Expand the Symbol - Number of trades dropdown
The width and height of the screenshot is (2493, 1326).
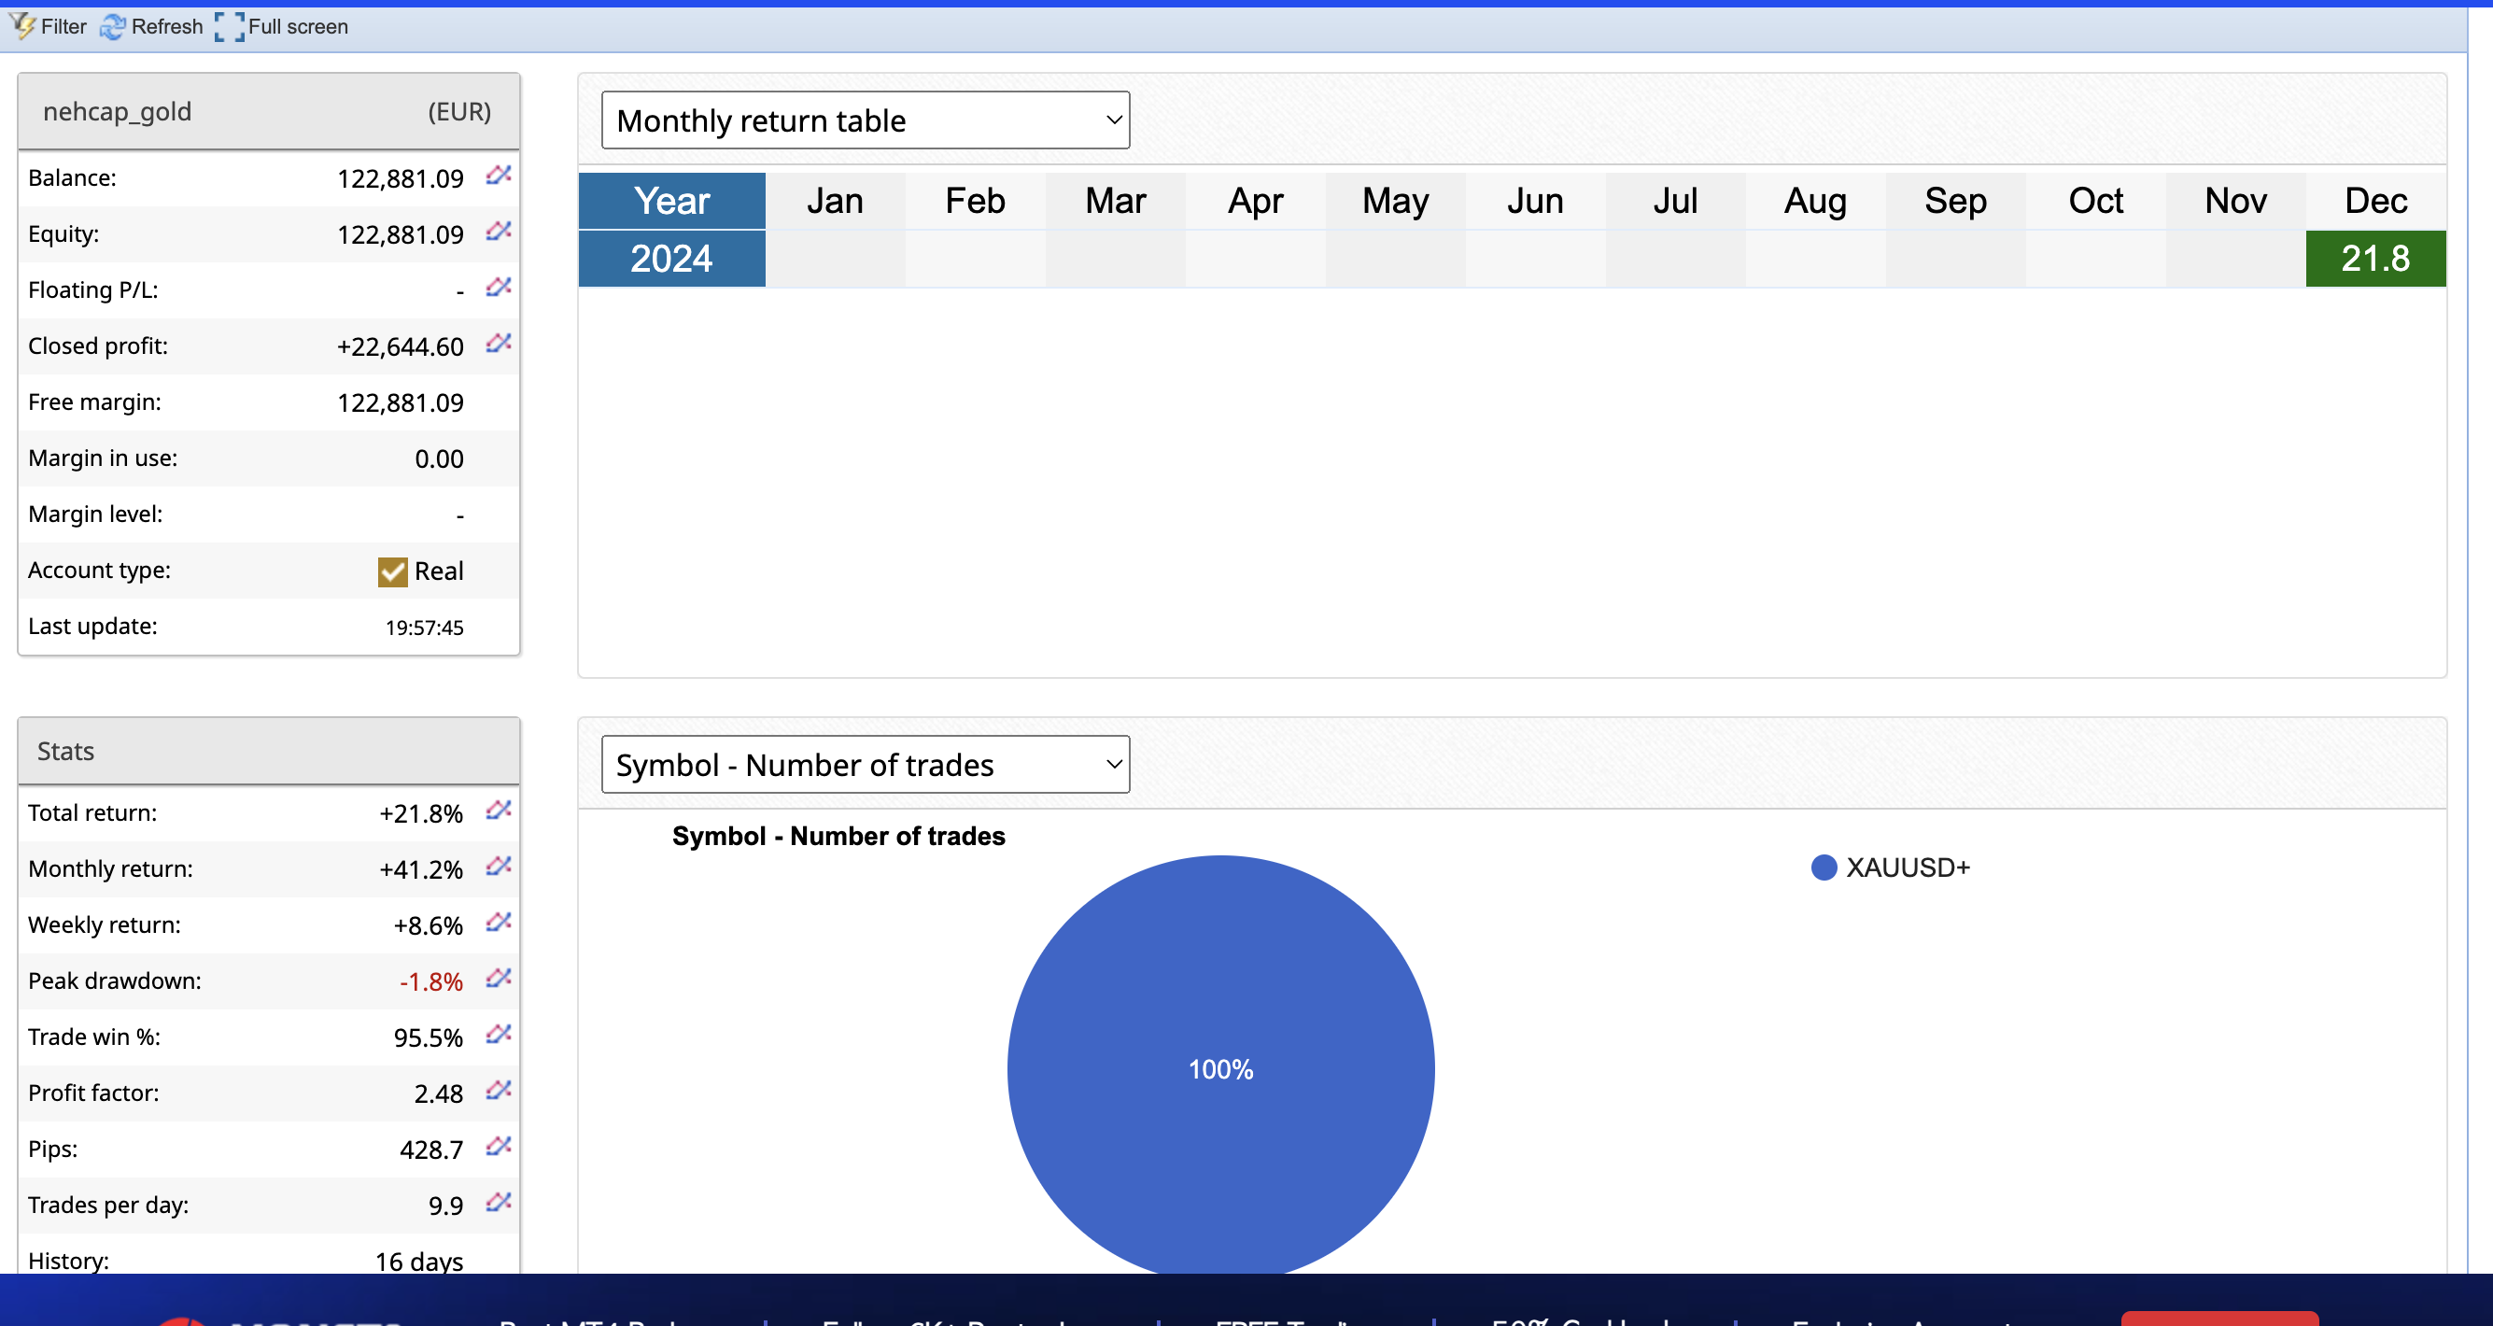pos(865,765)
